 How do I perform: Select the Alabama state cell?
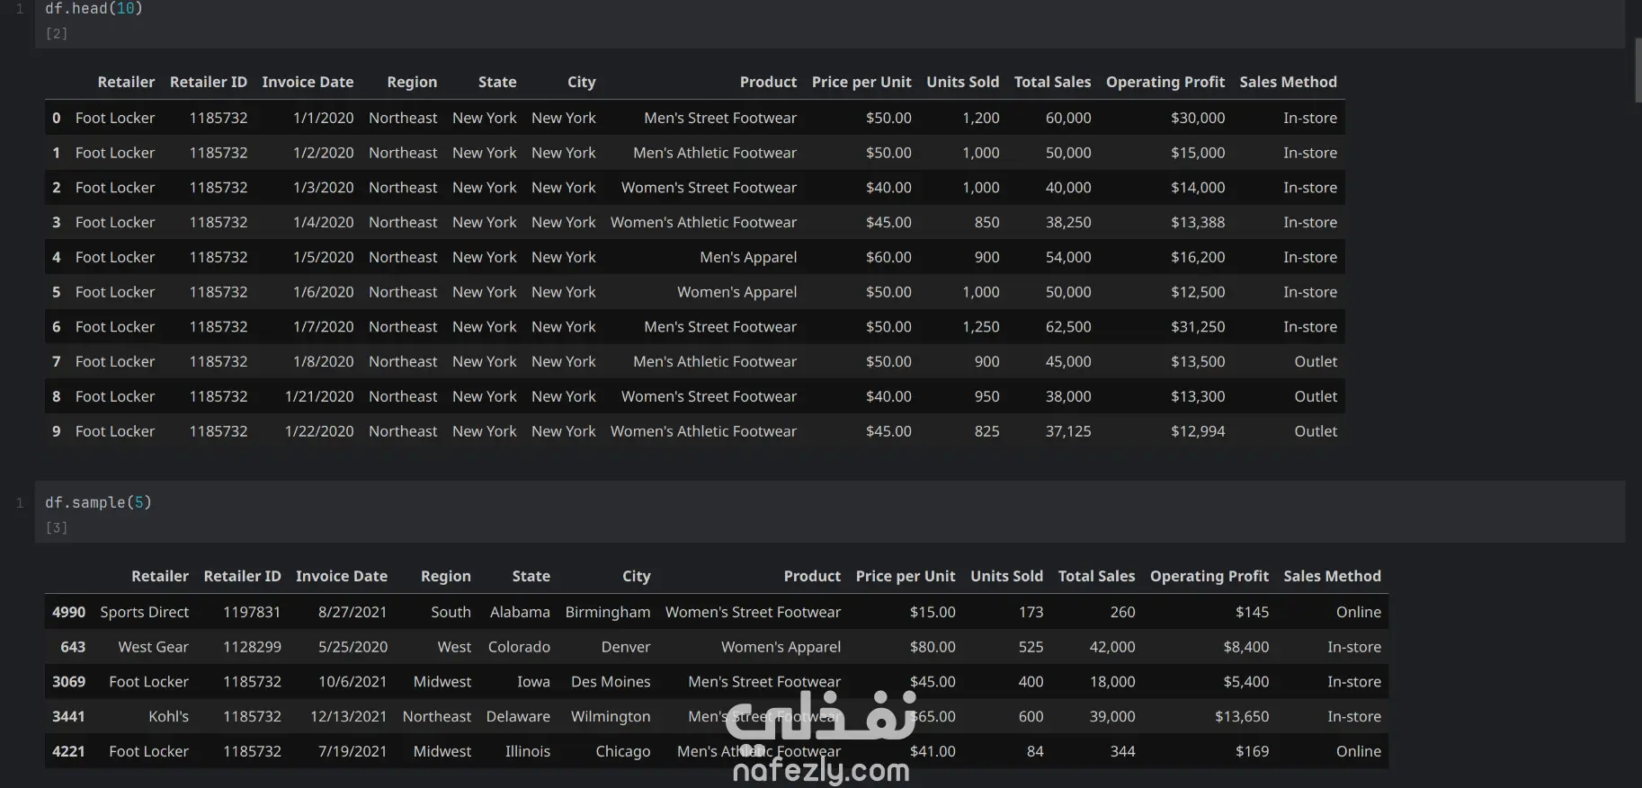click(x=520, y=612)
